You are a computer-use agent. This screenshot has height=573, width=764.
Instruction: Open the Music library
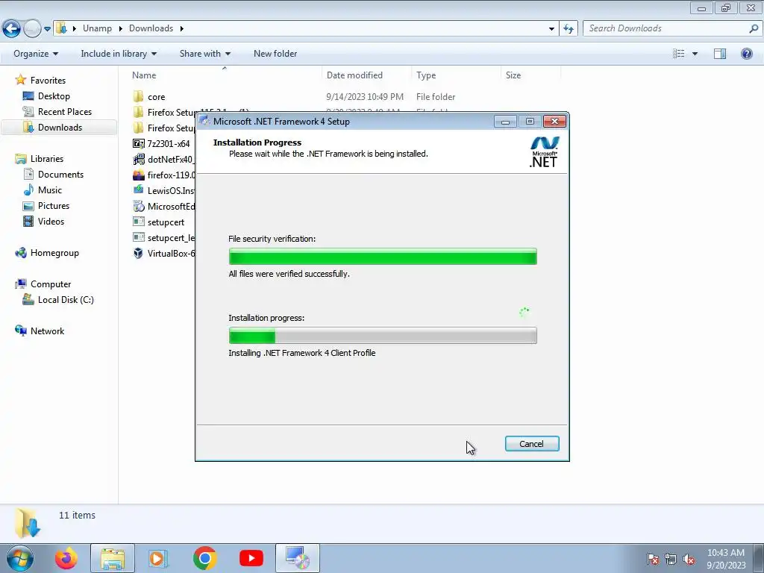tap(50, 190)
